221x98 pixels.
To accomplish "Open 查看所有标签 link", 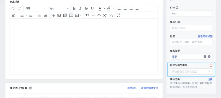I will coord(205,36).
